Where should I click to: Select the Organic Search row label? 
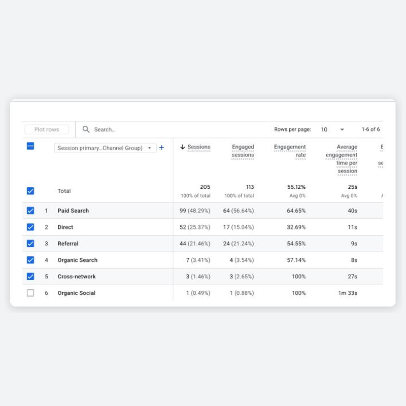pyautogui.click(x=78, y=260)
